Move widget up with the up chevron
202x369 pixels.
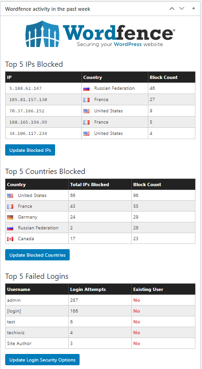pos(172,9)
